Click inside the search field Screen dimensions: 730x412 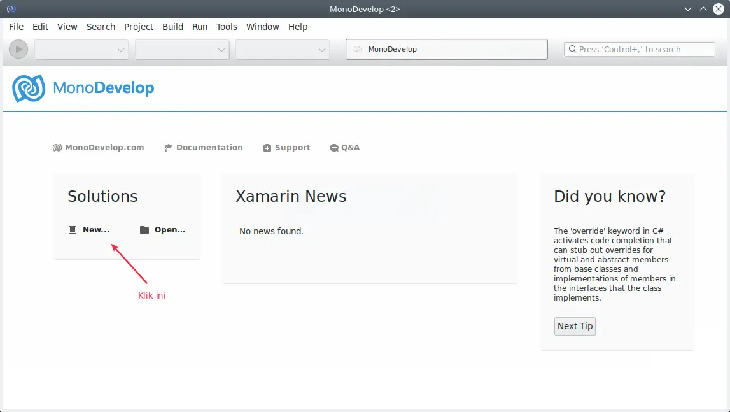point(639,49)
